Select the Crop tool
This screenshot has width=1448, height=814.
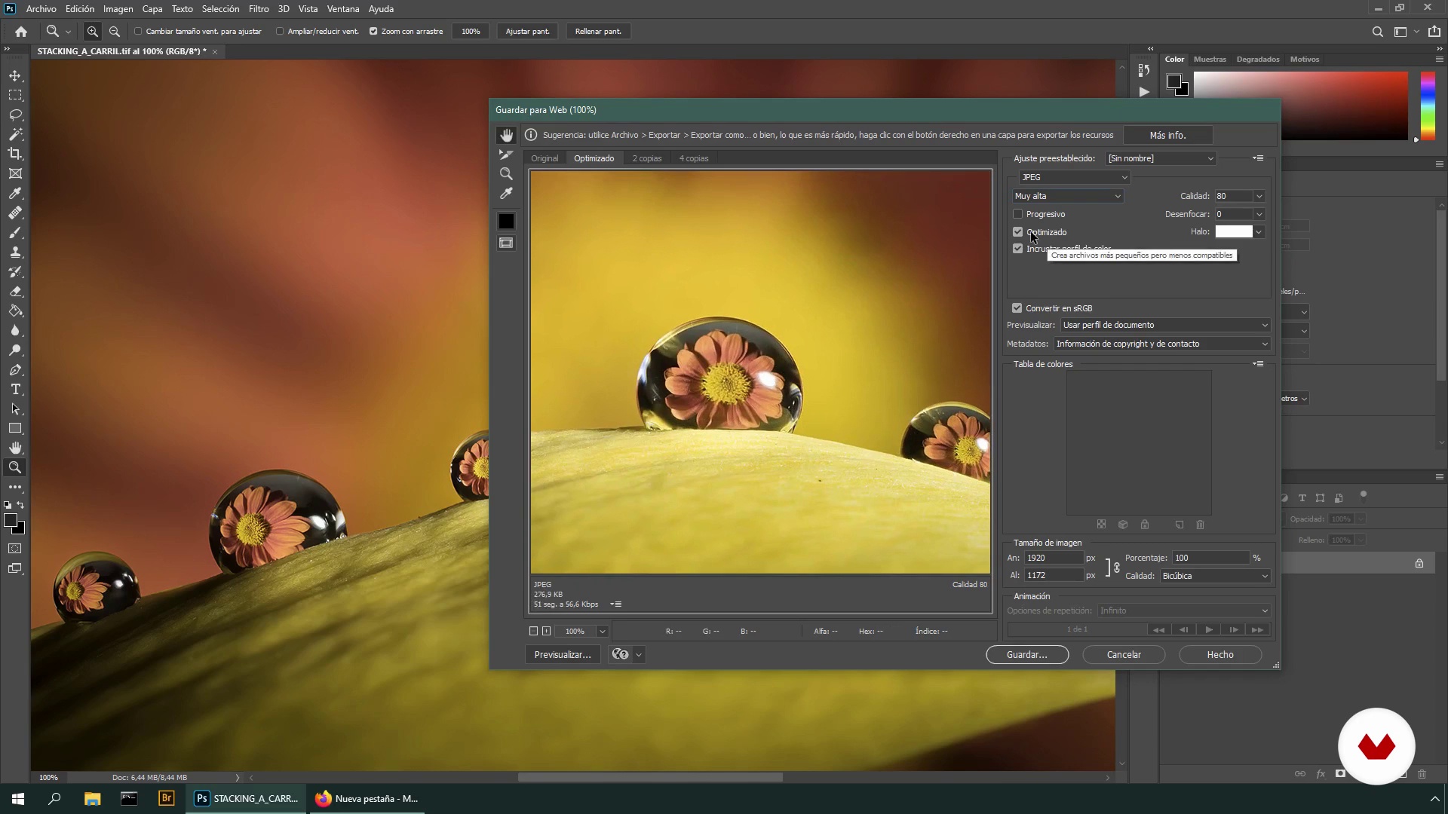15,154
